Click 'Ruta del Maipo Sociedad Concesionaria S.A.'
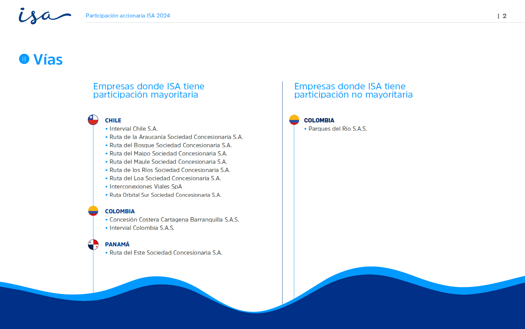The width and height of the screenshot is (525, 329). 169,154
